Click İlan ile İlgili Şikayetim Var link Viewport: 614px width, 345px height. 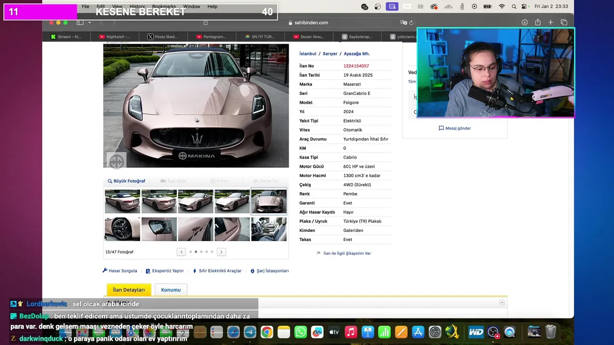pyautogui.click(x=344, y=253)
